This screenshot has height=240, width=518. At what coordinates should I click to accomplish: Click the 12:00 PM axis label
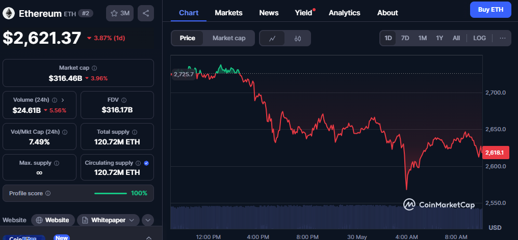(208, 237)
